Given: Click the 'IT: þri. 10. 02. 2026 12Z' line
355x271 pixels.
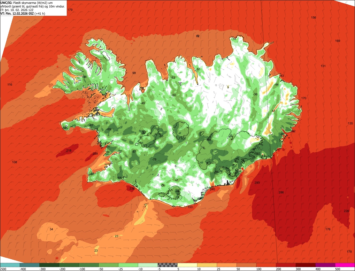Looking at the screenshot, I should (17, 10).
